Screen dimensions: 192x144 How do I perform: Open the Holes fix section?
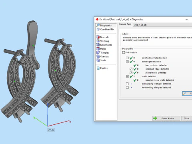coord(103,49)
